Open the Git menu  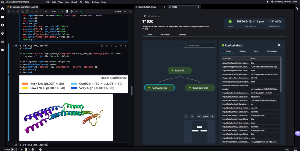point(81,2)
